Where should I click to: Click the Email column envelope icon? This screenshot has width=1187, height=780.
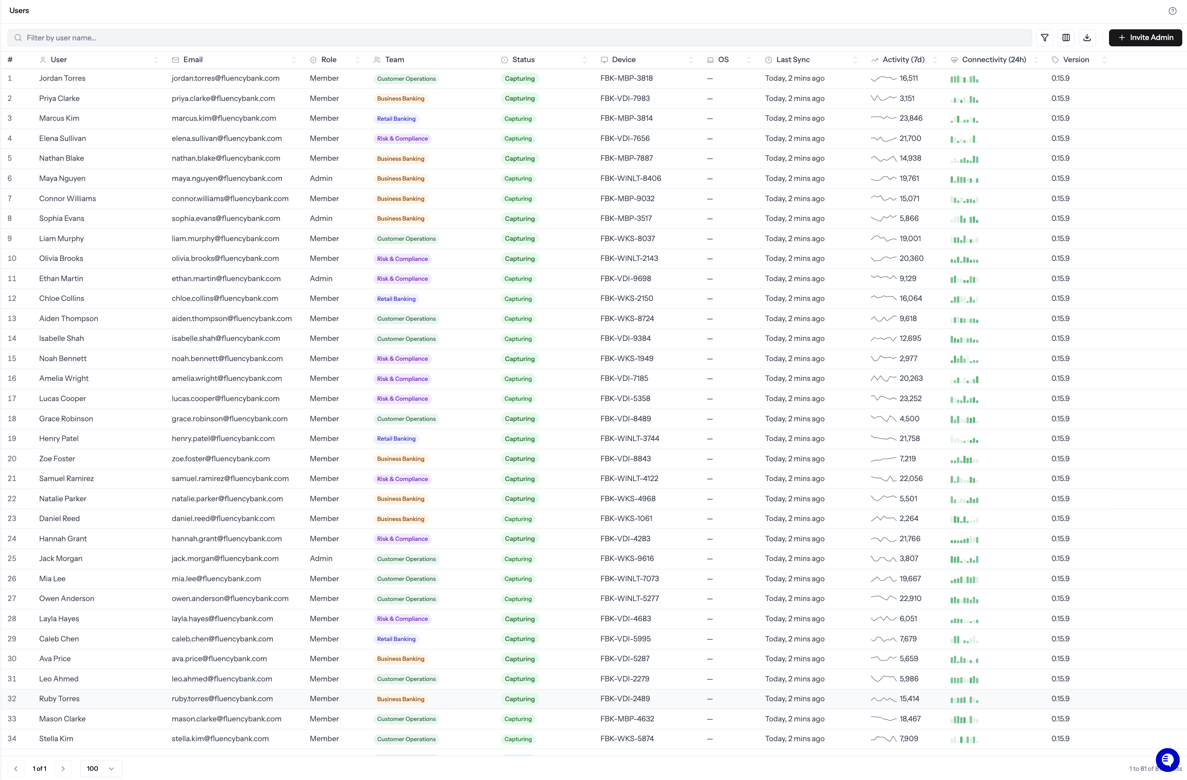click(175, 60)
